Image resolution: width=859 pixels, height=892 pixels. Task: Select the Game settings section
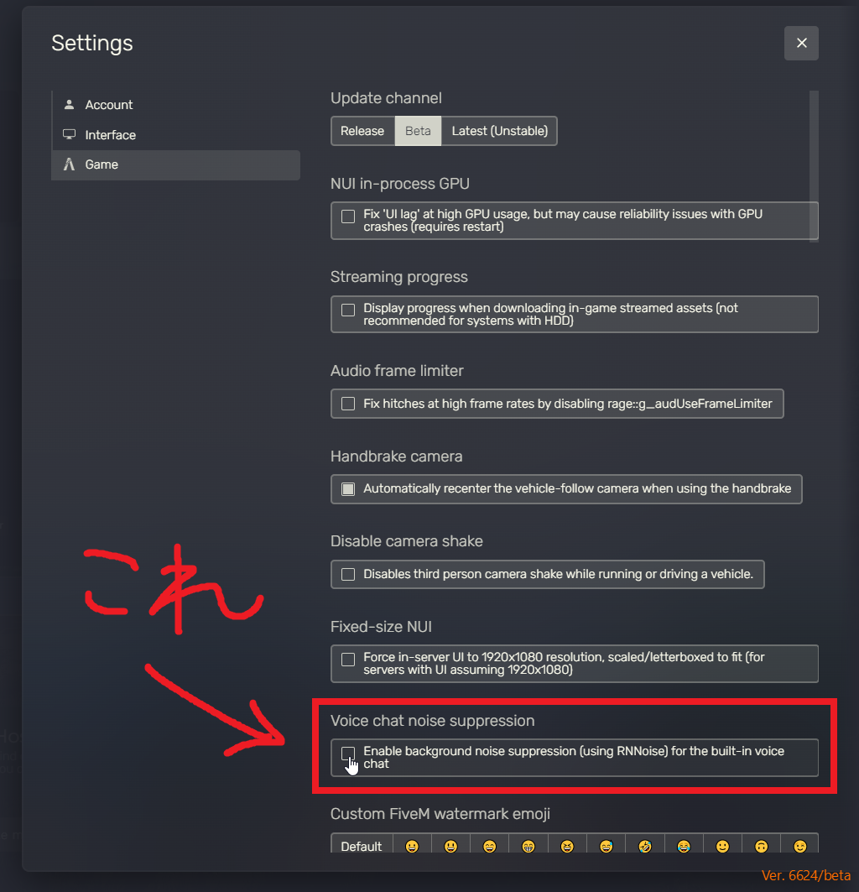tap(176, 165)
